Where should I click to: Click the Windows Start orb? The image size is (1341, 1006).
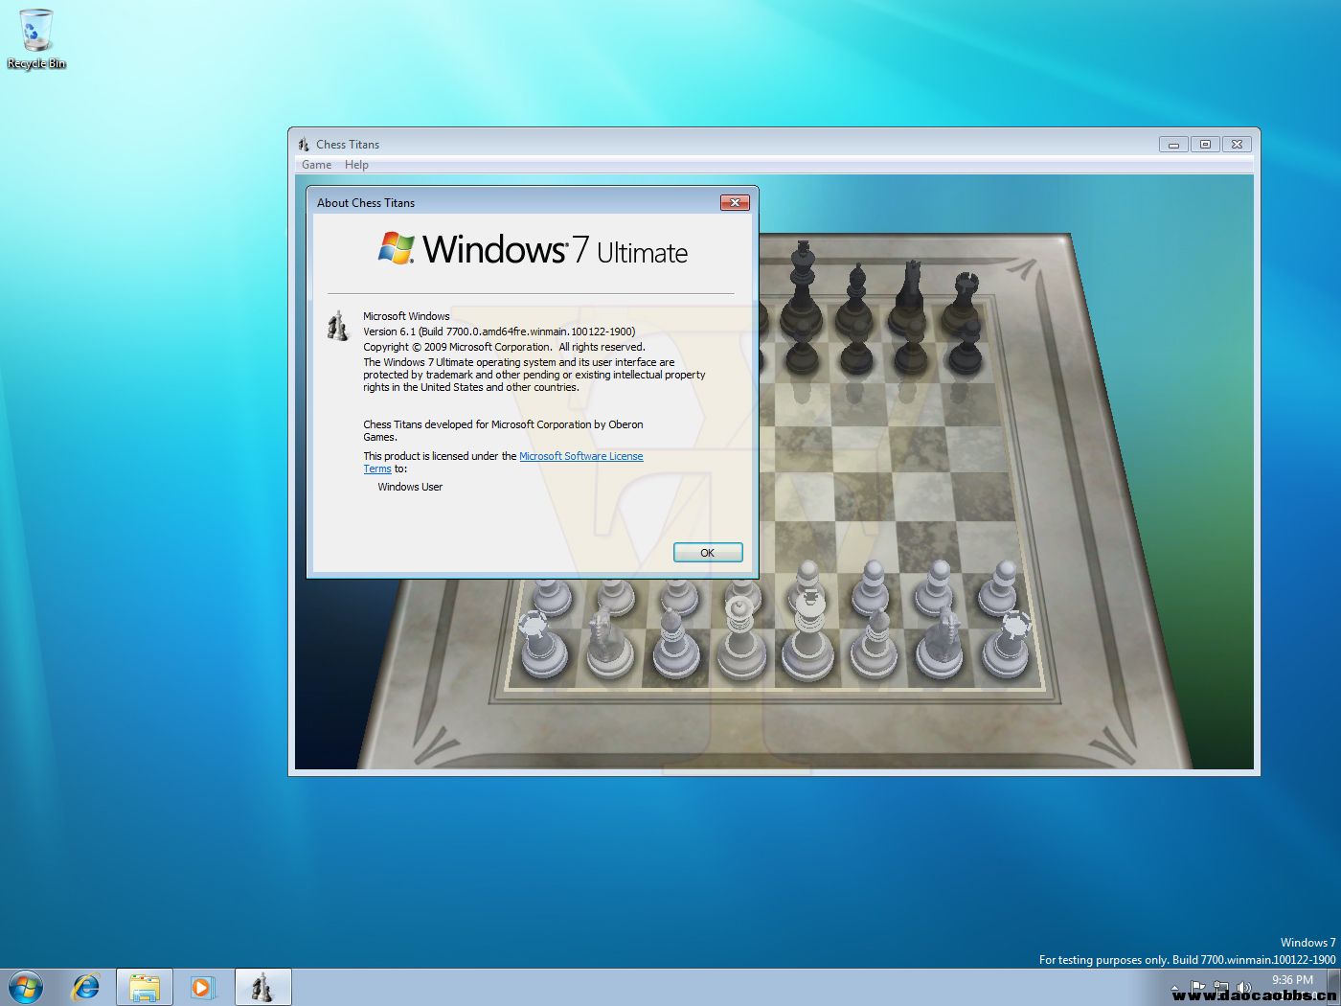pyautogui.click(x=26, y=987)
